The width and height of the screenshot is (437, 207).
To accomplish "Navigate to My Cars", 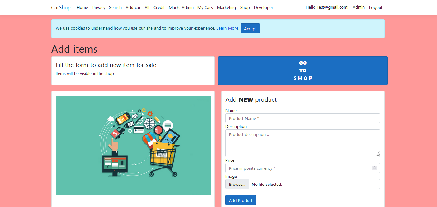I will (x=205, y=7).
